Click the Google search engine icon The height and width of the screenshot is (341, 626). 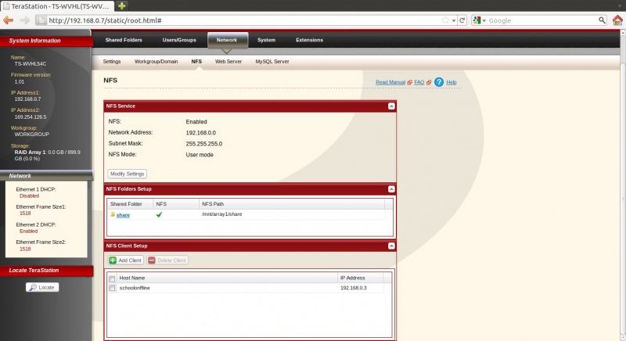point(477,20)
